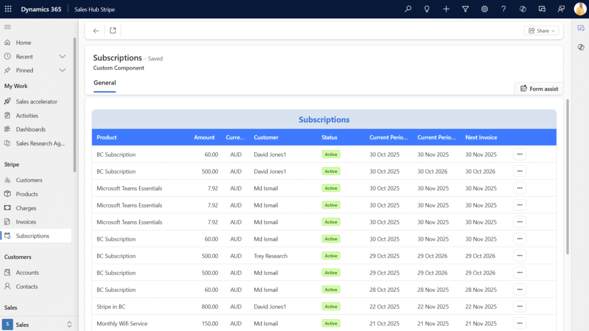Click the user profile avatar
The width and height of the screenshot is (589, 331).
[580, 9]
